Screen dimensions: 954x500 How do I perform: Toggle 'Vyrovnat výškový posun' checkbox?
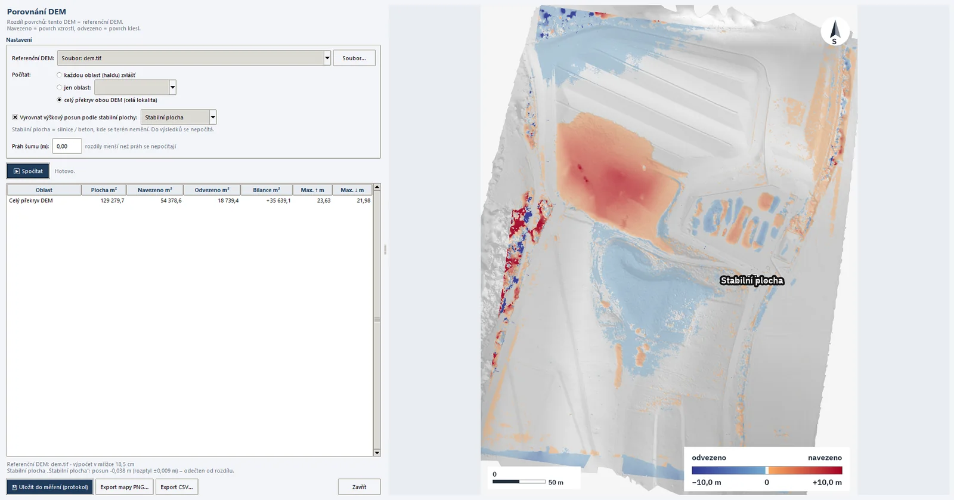click(15, 118)
